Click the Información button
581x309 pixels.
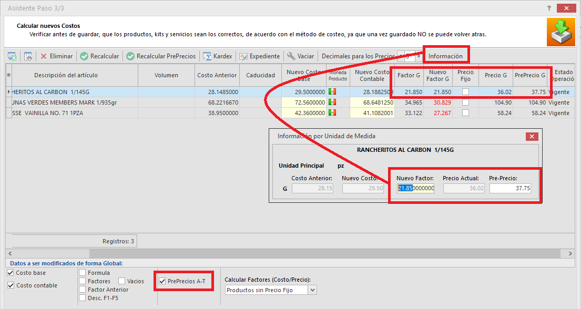(445, 55)
